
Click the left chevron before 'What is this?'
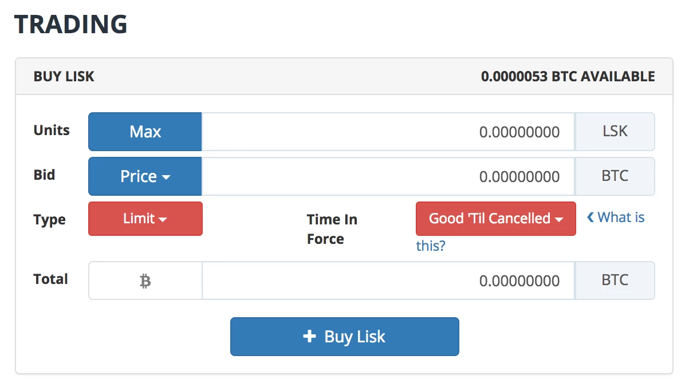(591, 217)
